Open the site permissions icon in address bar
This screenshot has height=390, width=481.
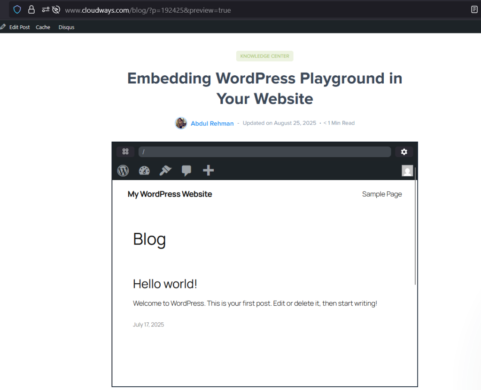click(46, 10)
